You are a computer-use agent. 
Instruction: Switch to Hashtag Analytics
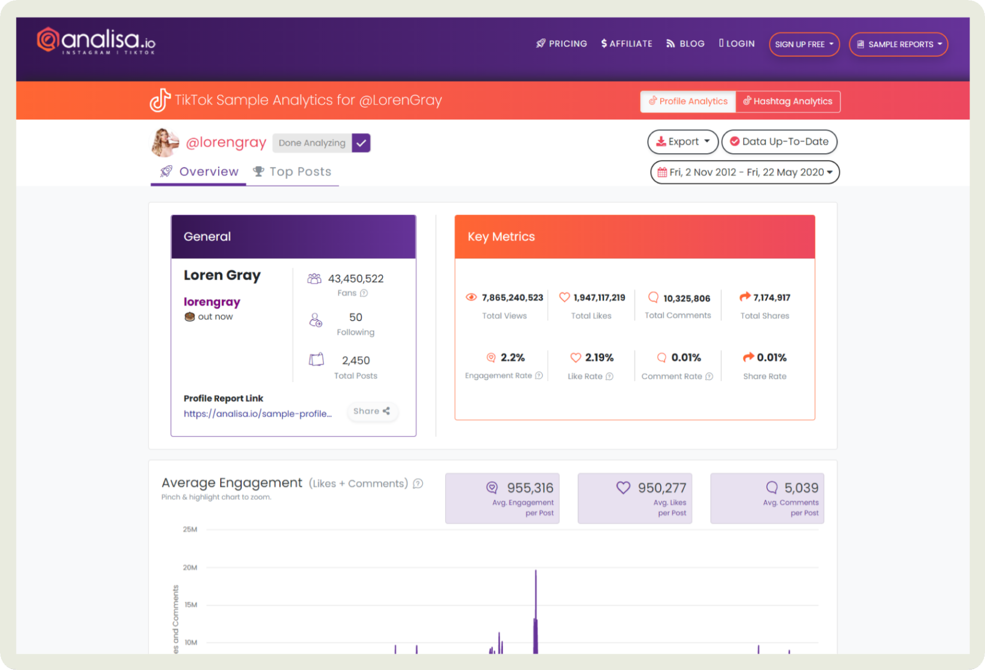pyautogui.click(x=787, y=101)
